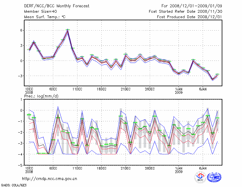Click 6JAN on the precipitation chart axis
Image resolution: width=242 pixels, height=187 pixels.
[203, 168]
